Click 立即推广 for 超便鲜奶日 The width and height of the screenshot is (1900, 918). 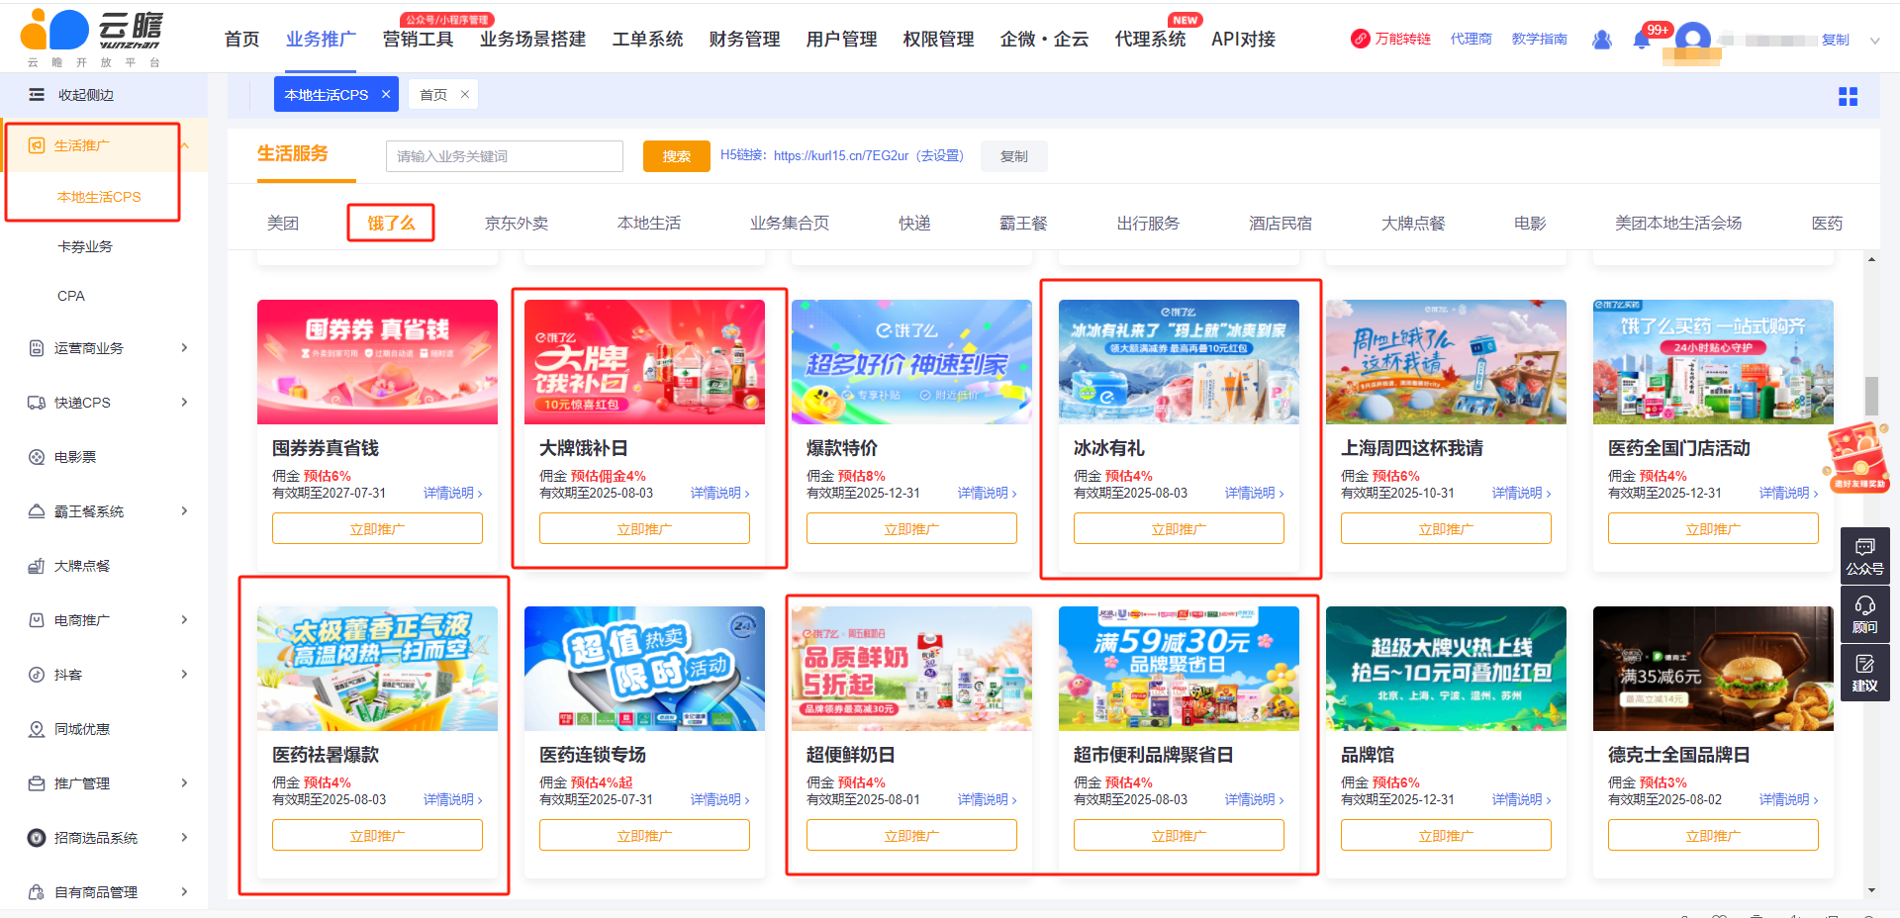pos(911,835)
